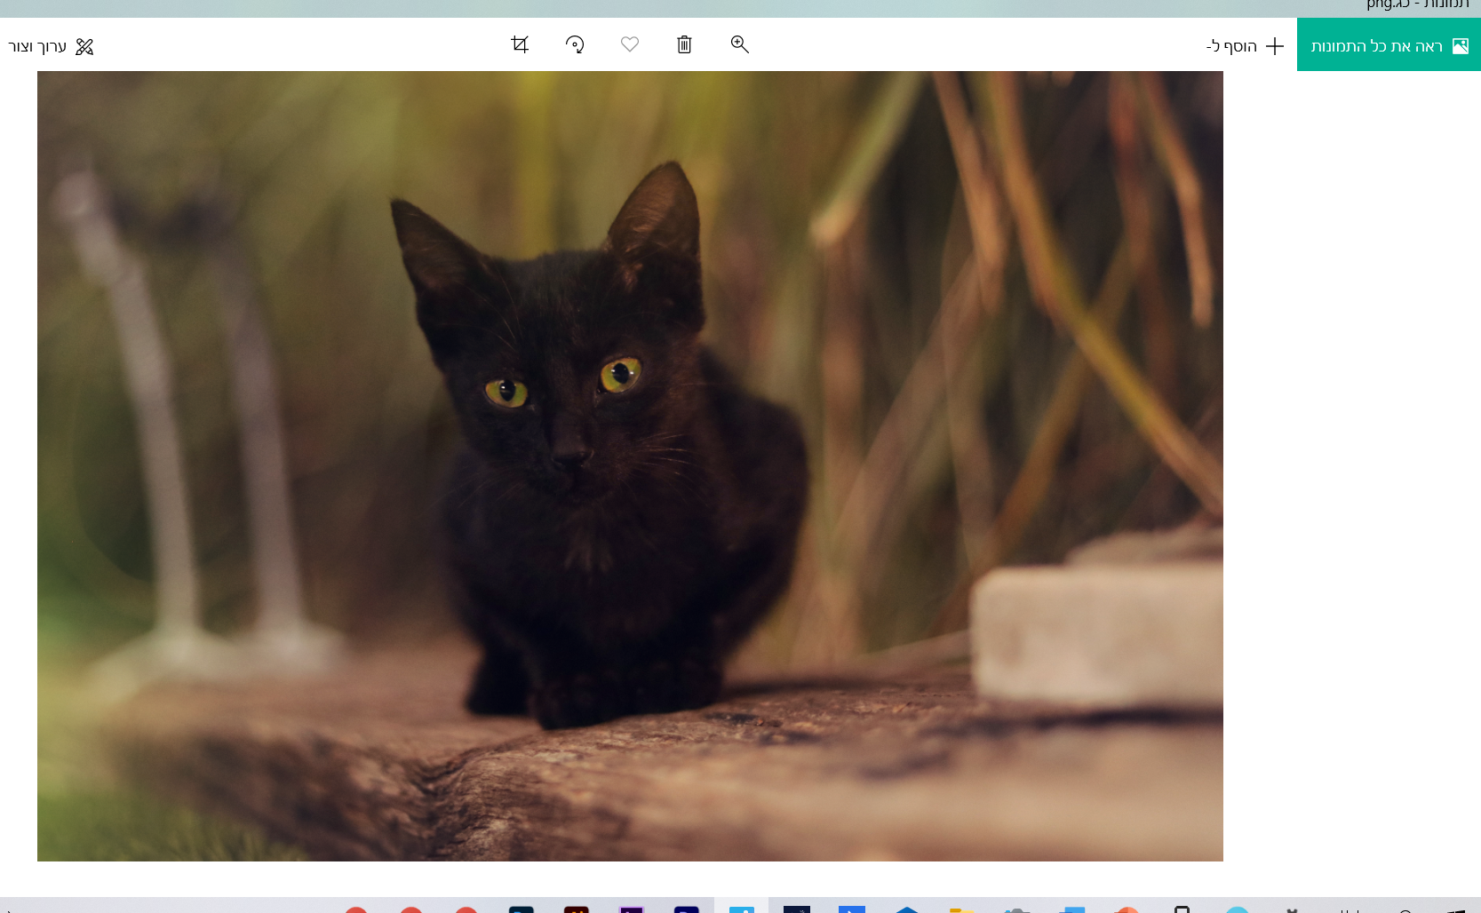This screenshot has height=913, width=1481.
Task: Rotate the cat photo
Action: click(x=575, y=44)
